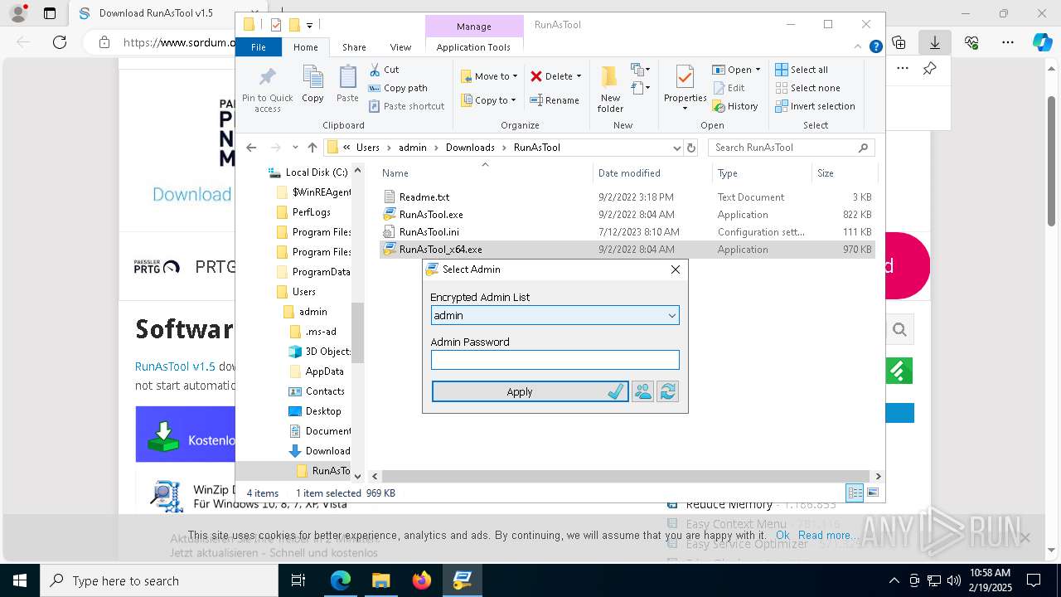Switch to the View ribbon tab

click(x=400, y=47)
